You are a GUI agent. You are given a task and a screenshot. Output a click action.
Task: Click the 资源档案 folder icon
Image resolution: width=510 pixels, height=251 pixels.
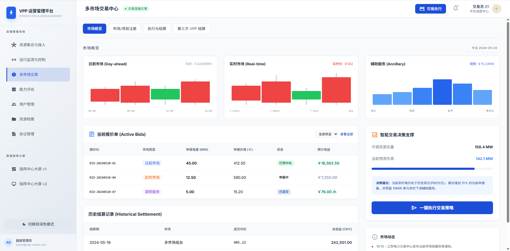(x=14, y=119)
